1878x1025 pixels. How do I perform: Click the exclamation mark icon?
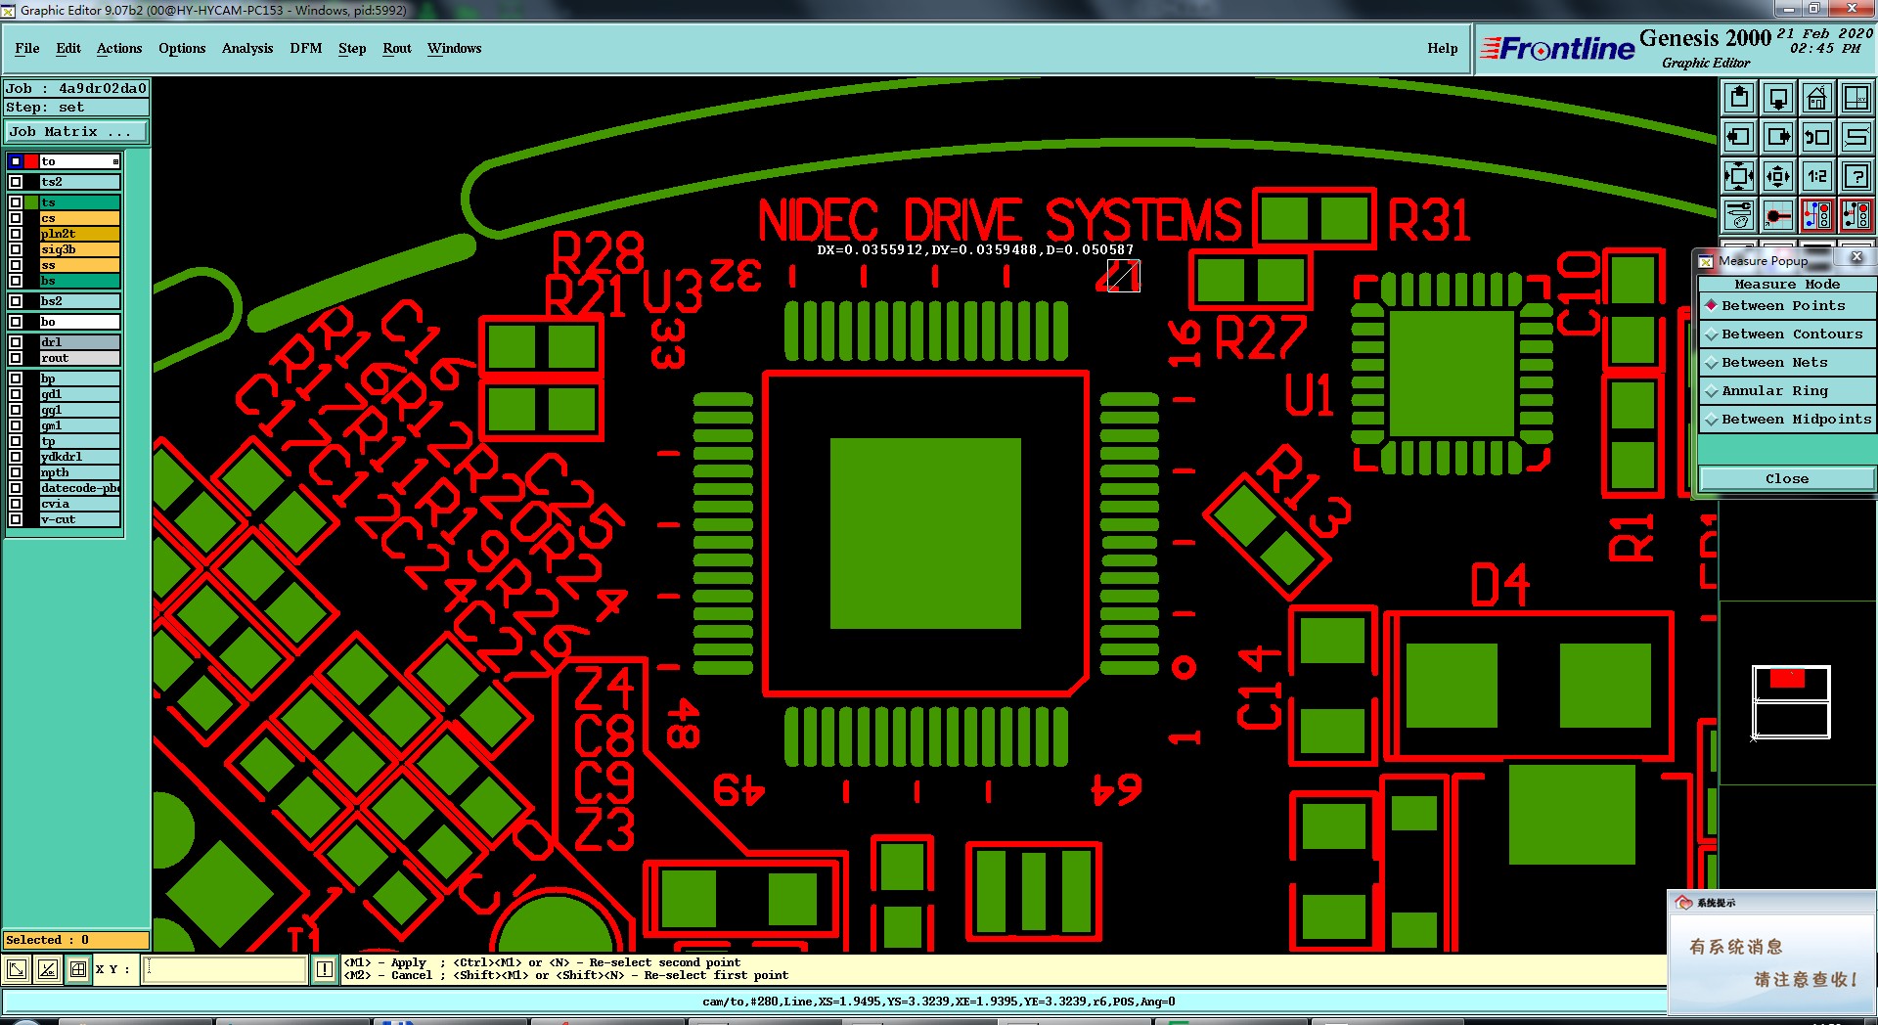[325, 969]
